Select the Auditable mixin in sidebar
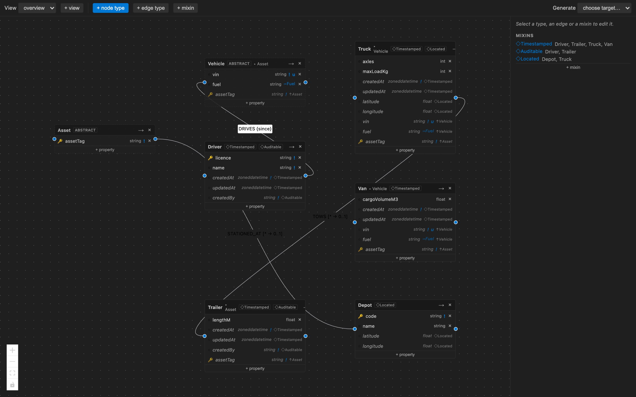 click(529, 51)
